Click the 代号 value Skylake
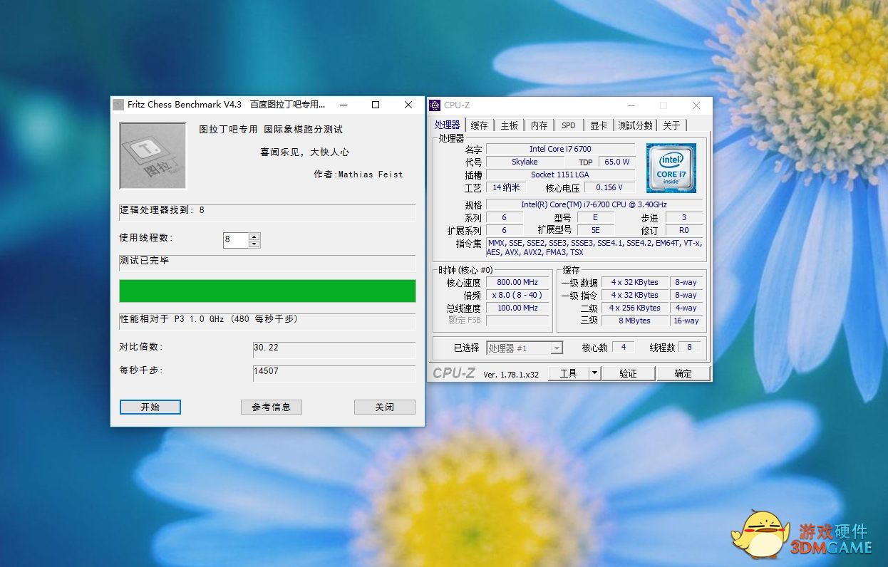The width and height of the screenshot is (888, 567). pyautogui.click(x=525, y=162)
